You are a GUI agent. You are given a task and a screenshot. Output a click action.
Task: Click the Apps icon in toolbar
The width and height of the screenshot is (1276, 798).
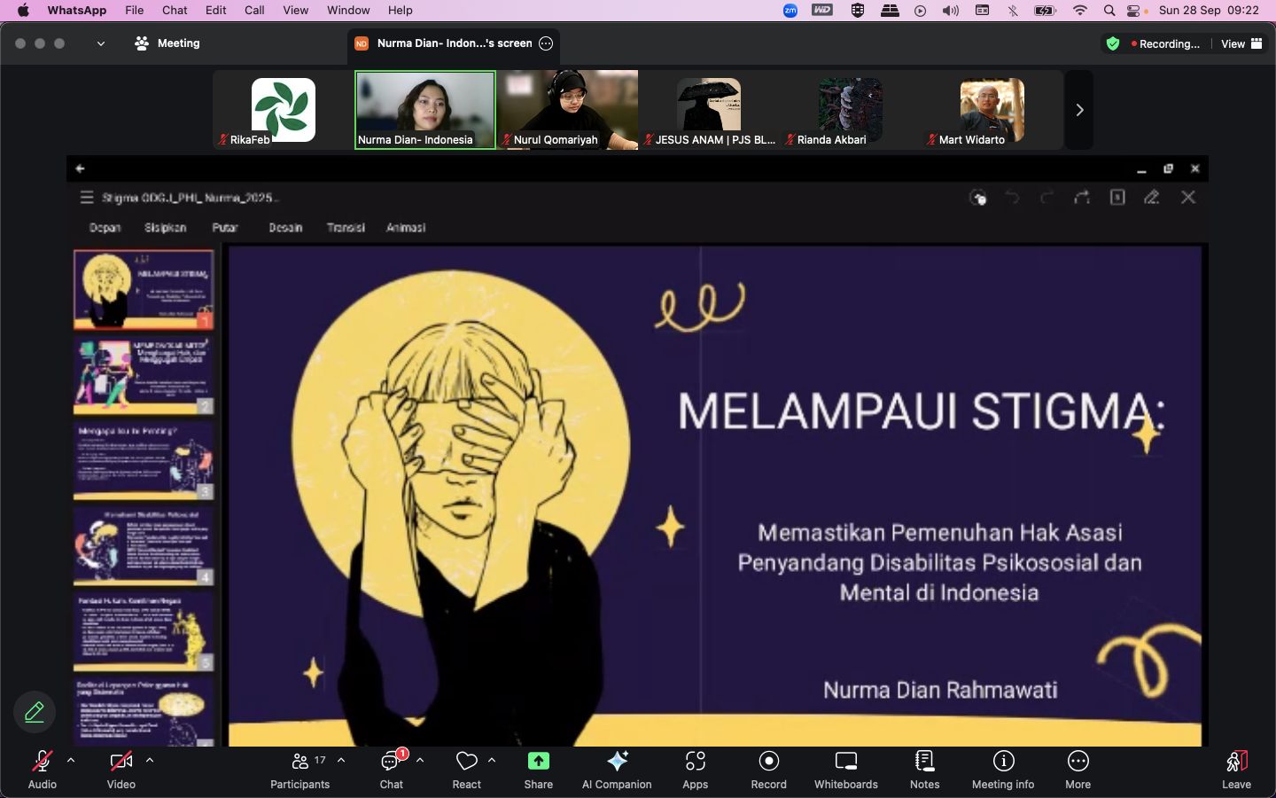(x=695, y=769)
